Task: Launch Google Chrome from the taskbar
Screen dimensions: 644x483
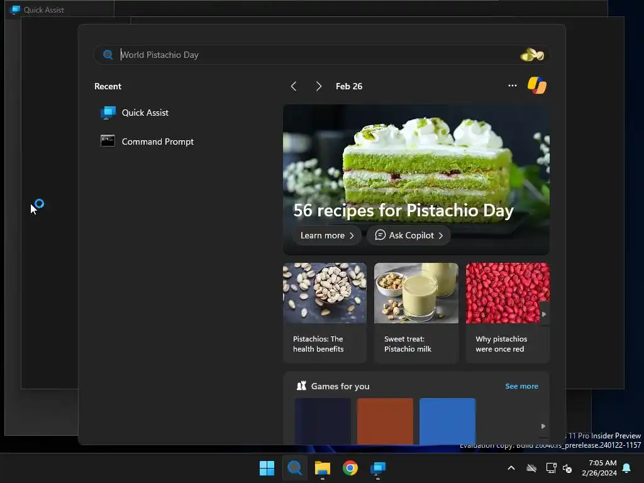Action: pos(350,468)
